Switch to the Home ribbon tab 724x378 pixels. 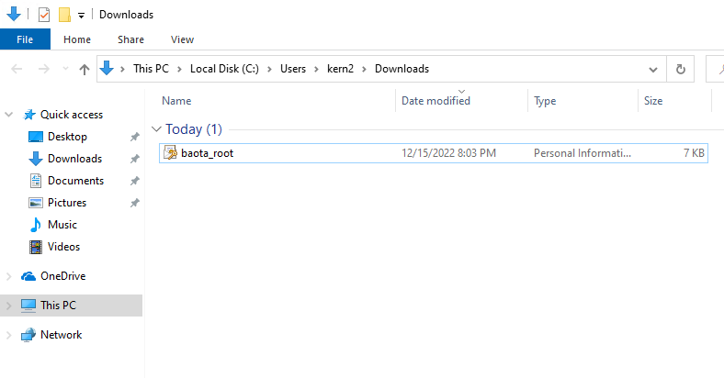click(77, 39)
